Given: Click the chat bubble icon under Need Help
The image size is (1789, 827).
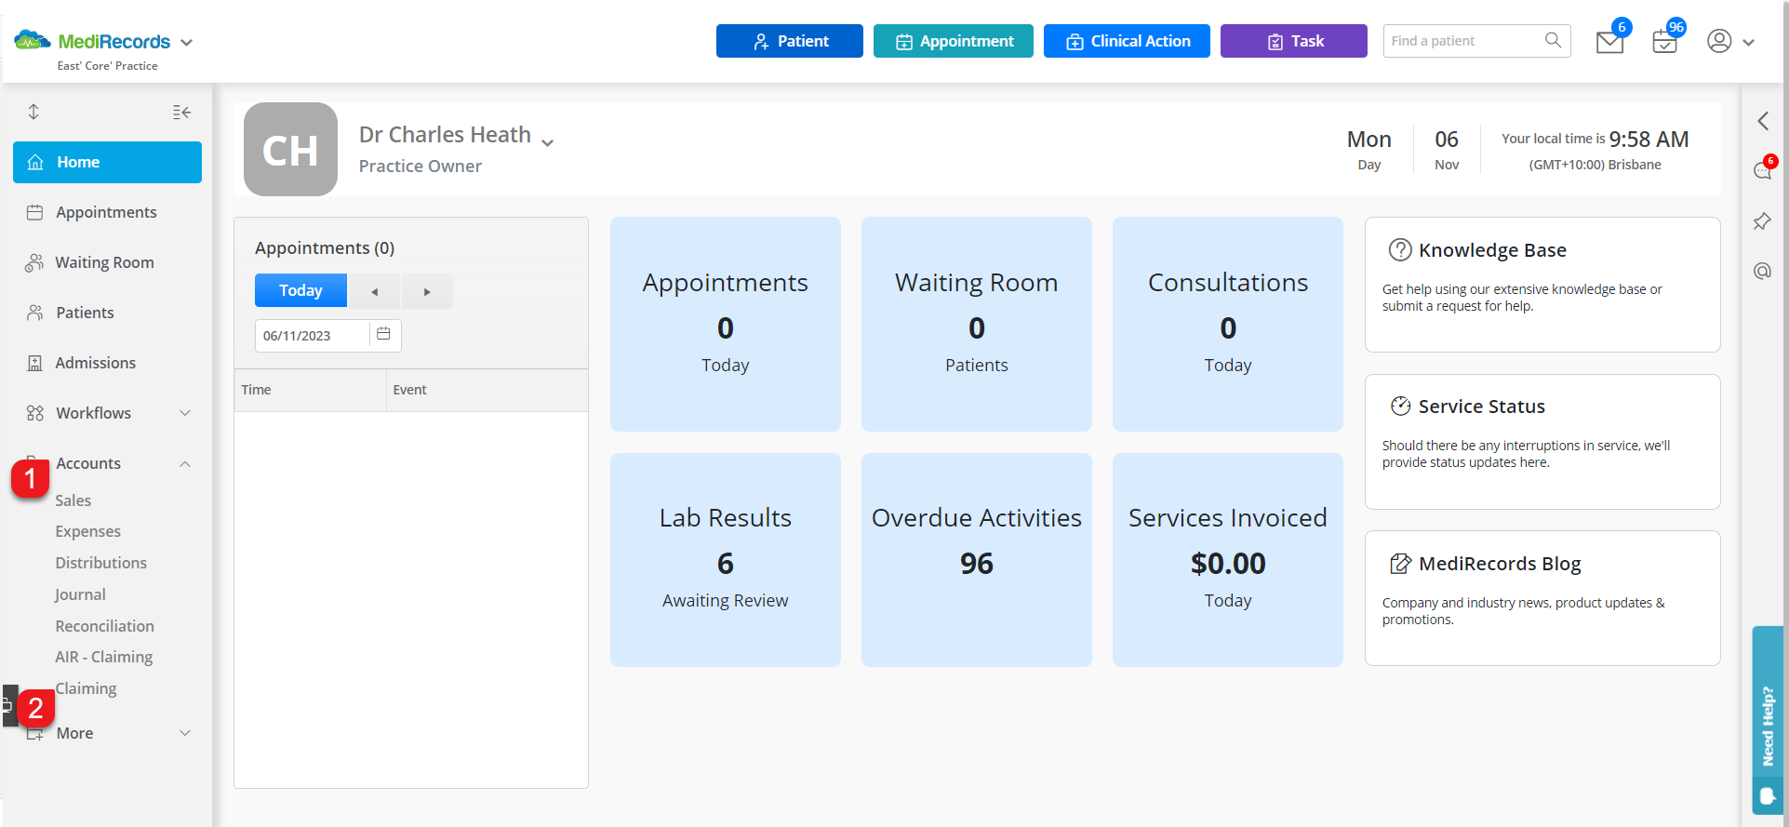Looking at the screenshot, I should (x=1768, y=795).
